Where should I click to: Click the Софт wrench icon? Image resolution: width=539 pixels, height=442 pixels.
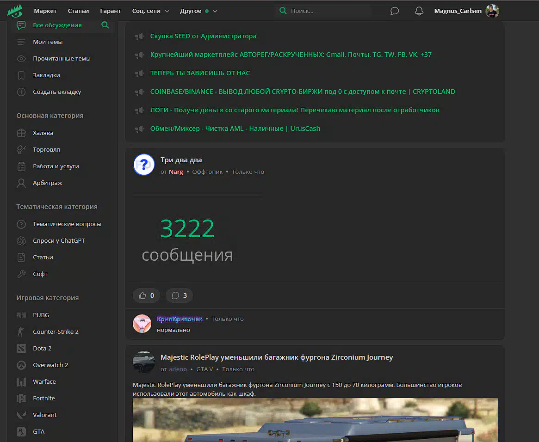[x=21, y=274]
